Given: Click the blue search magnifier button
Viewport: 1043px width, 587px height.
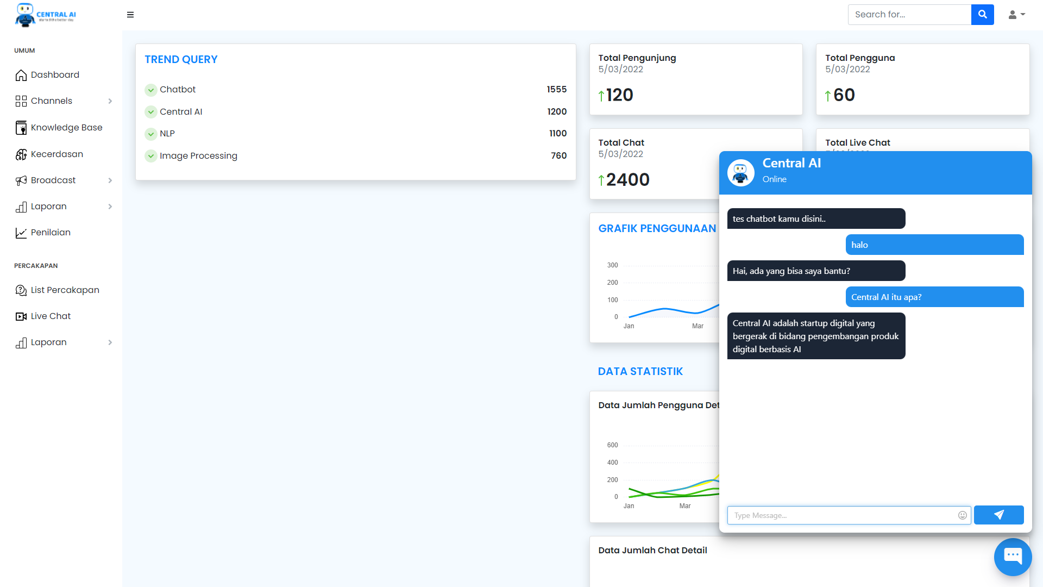Looking at the screenshot, I should [982, 15].
